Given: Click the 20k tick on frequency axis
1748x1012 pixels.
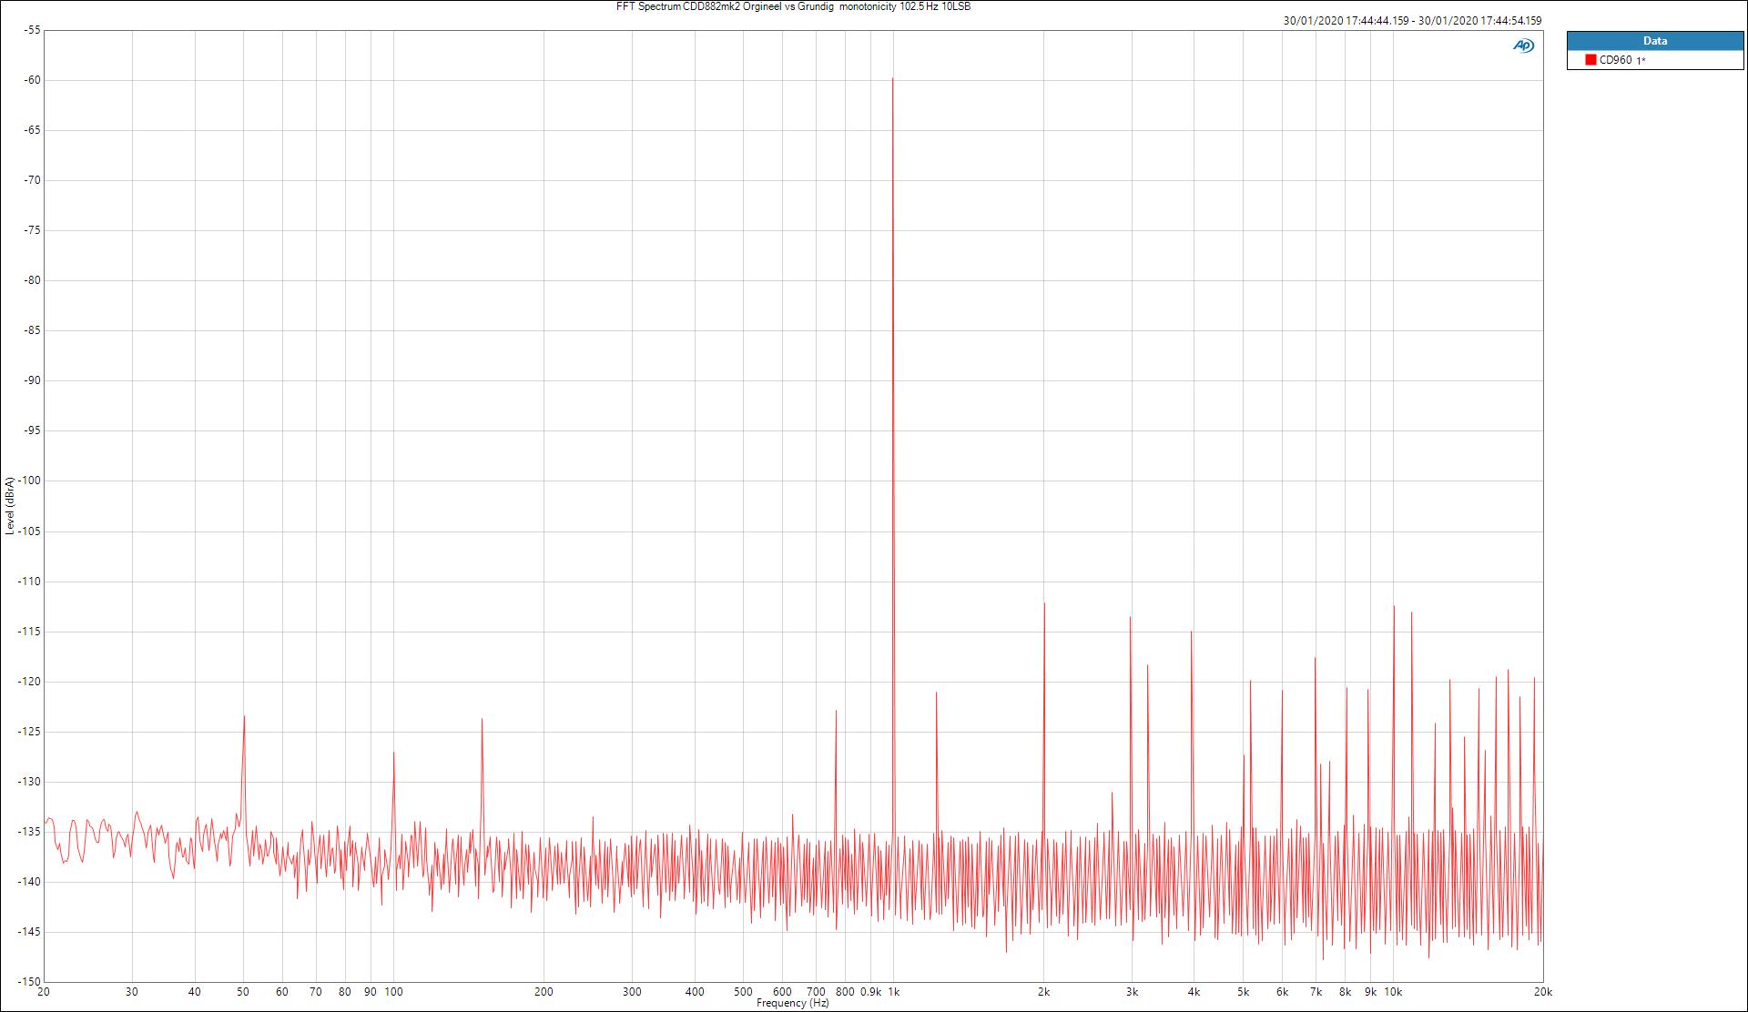Looking at the screenshot, I should tap(1541, 992).
